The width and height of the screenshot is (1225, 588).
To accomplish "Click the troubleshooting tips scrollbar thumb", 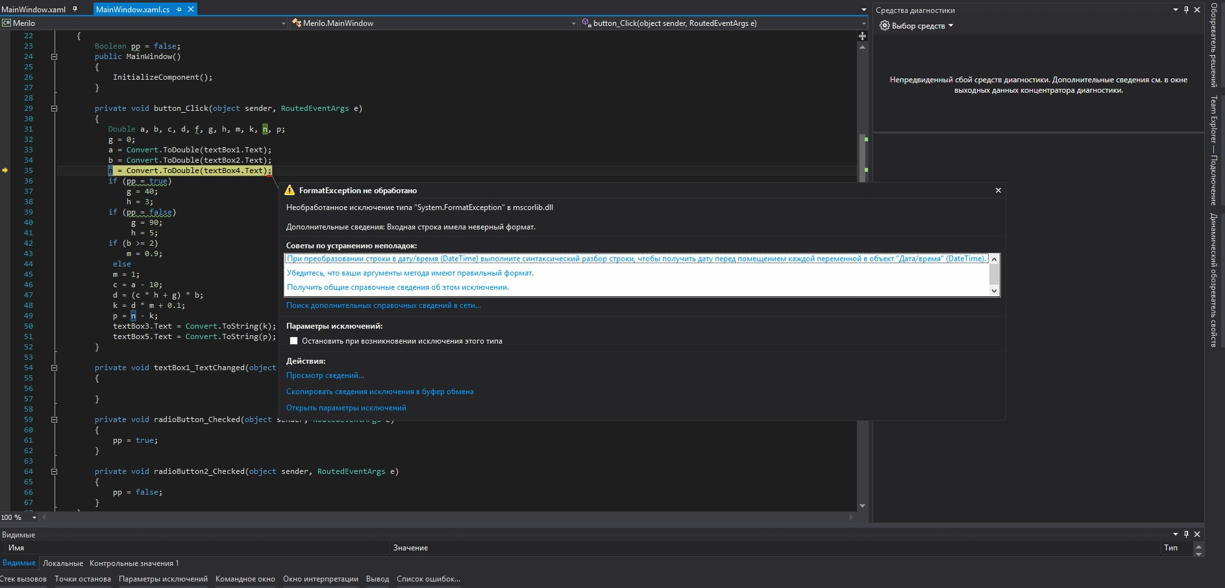I will pos(994,274).
